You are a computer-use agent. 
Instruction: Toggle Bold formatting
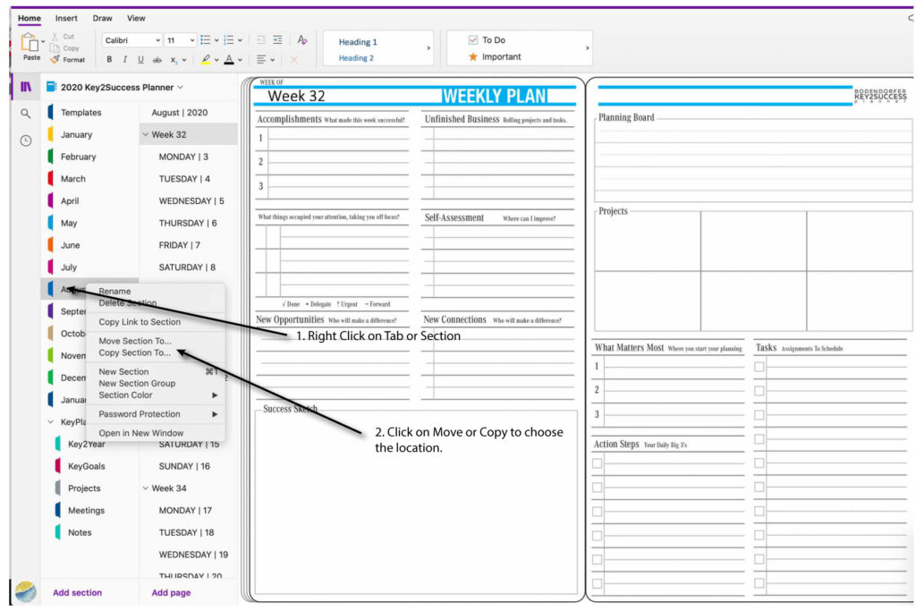108,59
